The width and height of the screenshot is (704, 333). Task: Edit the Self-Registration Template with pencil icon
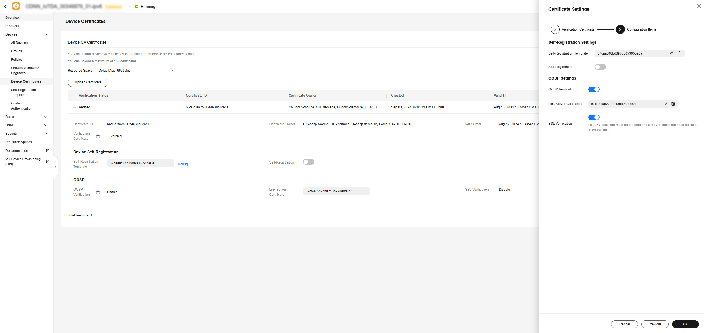[671, 53]
